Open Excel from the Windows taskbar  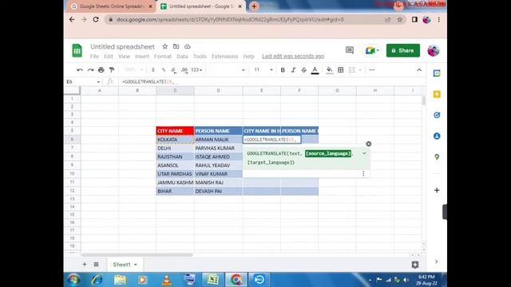pos(213,280)
